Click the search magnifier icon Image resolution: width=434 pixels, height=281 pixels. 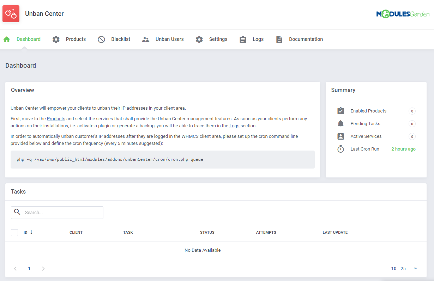point(17,212)
